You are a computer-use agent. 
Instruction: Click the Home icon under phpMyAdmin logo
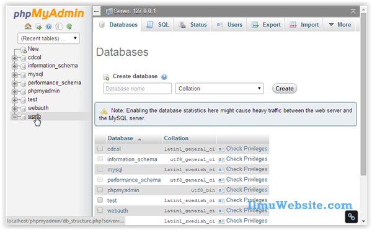pos(28,26)
